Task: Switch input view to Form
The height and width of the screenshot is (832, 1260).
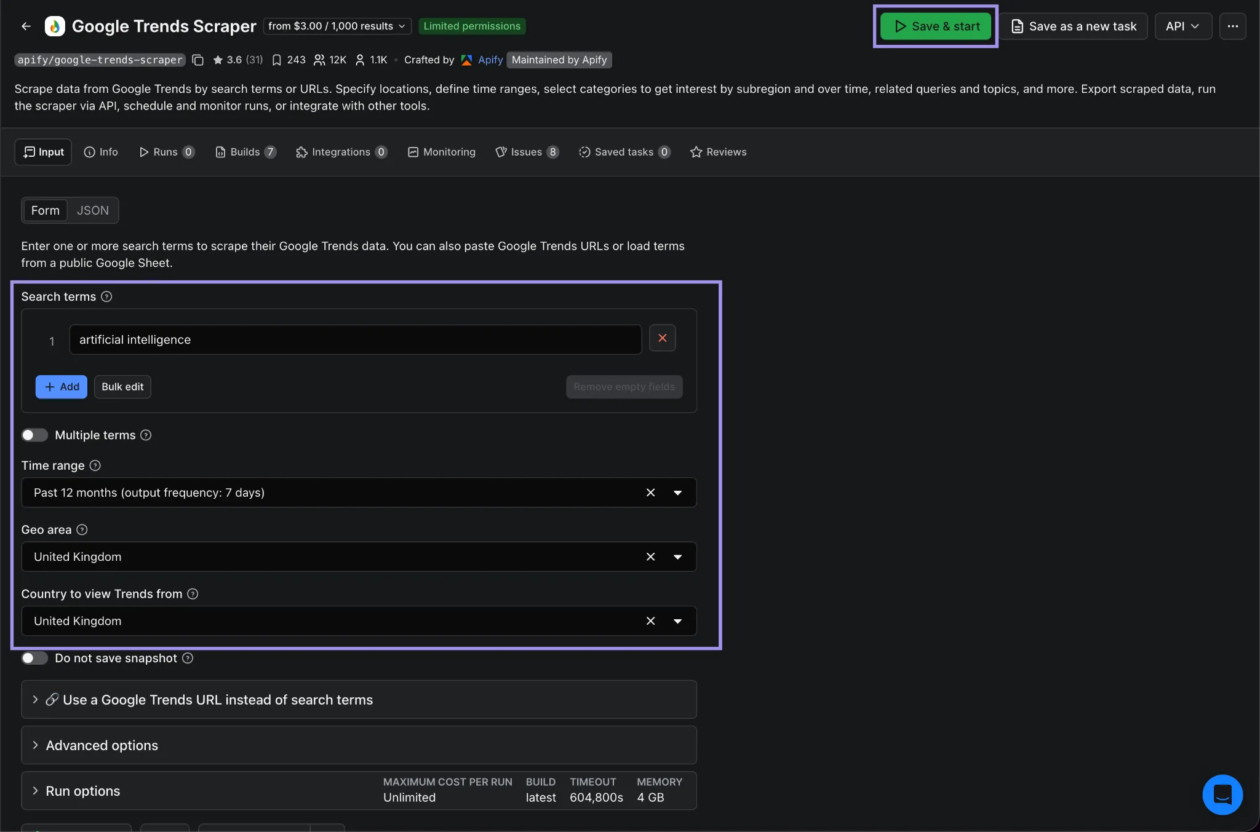Action: pos(46,210)
